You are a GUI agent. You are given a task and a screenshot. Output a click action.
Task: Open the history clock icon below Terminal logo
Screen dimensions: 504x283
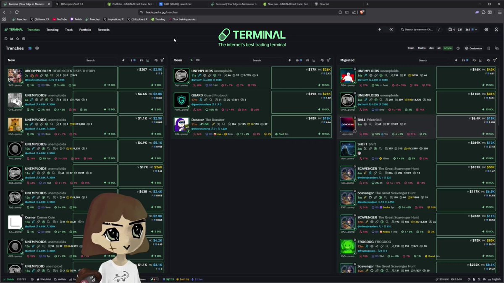coord(6,39)
